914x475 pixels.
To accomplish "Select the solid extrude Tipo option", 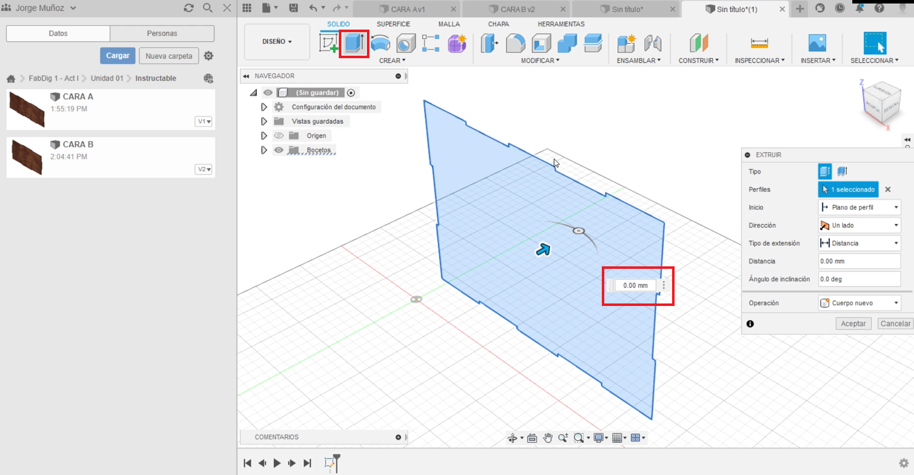I will [x=825, y=172].
